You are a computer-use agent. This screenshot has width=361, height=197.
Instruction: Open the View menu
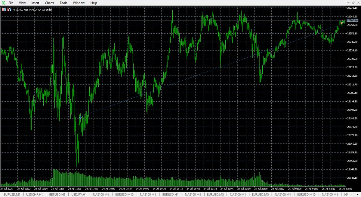pyautogui.click(x=22, y=3)
